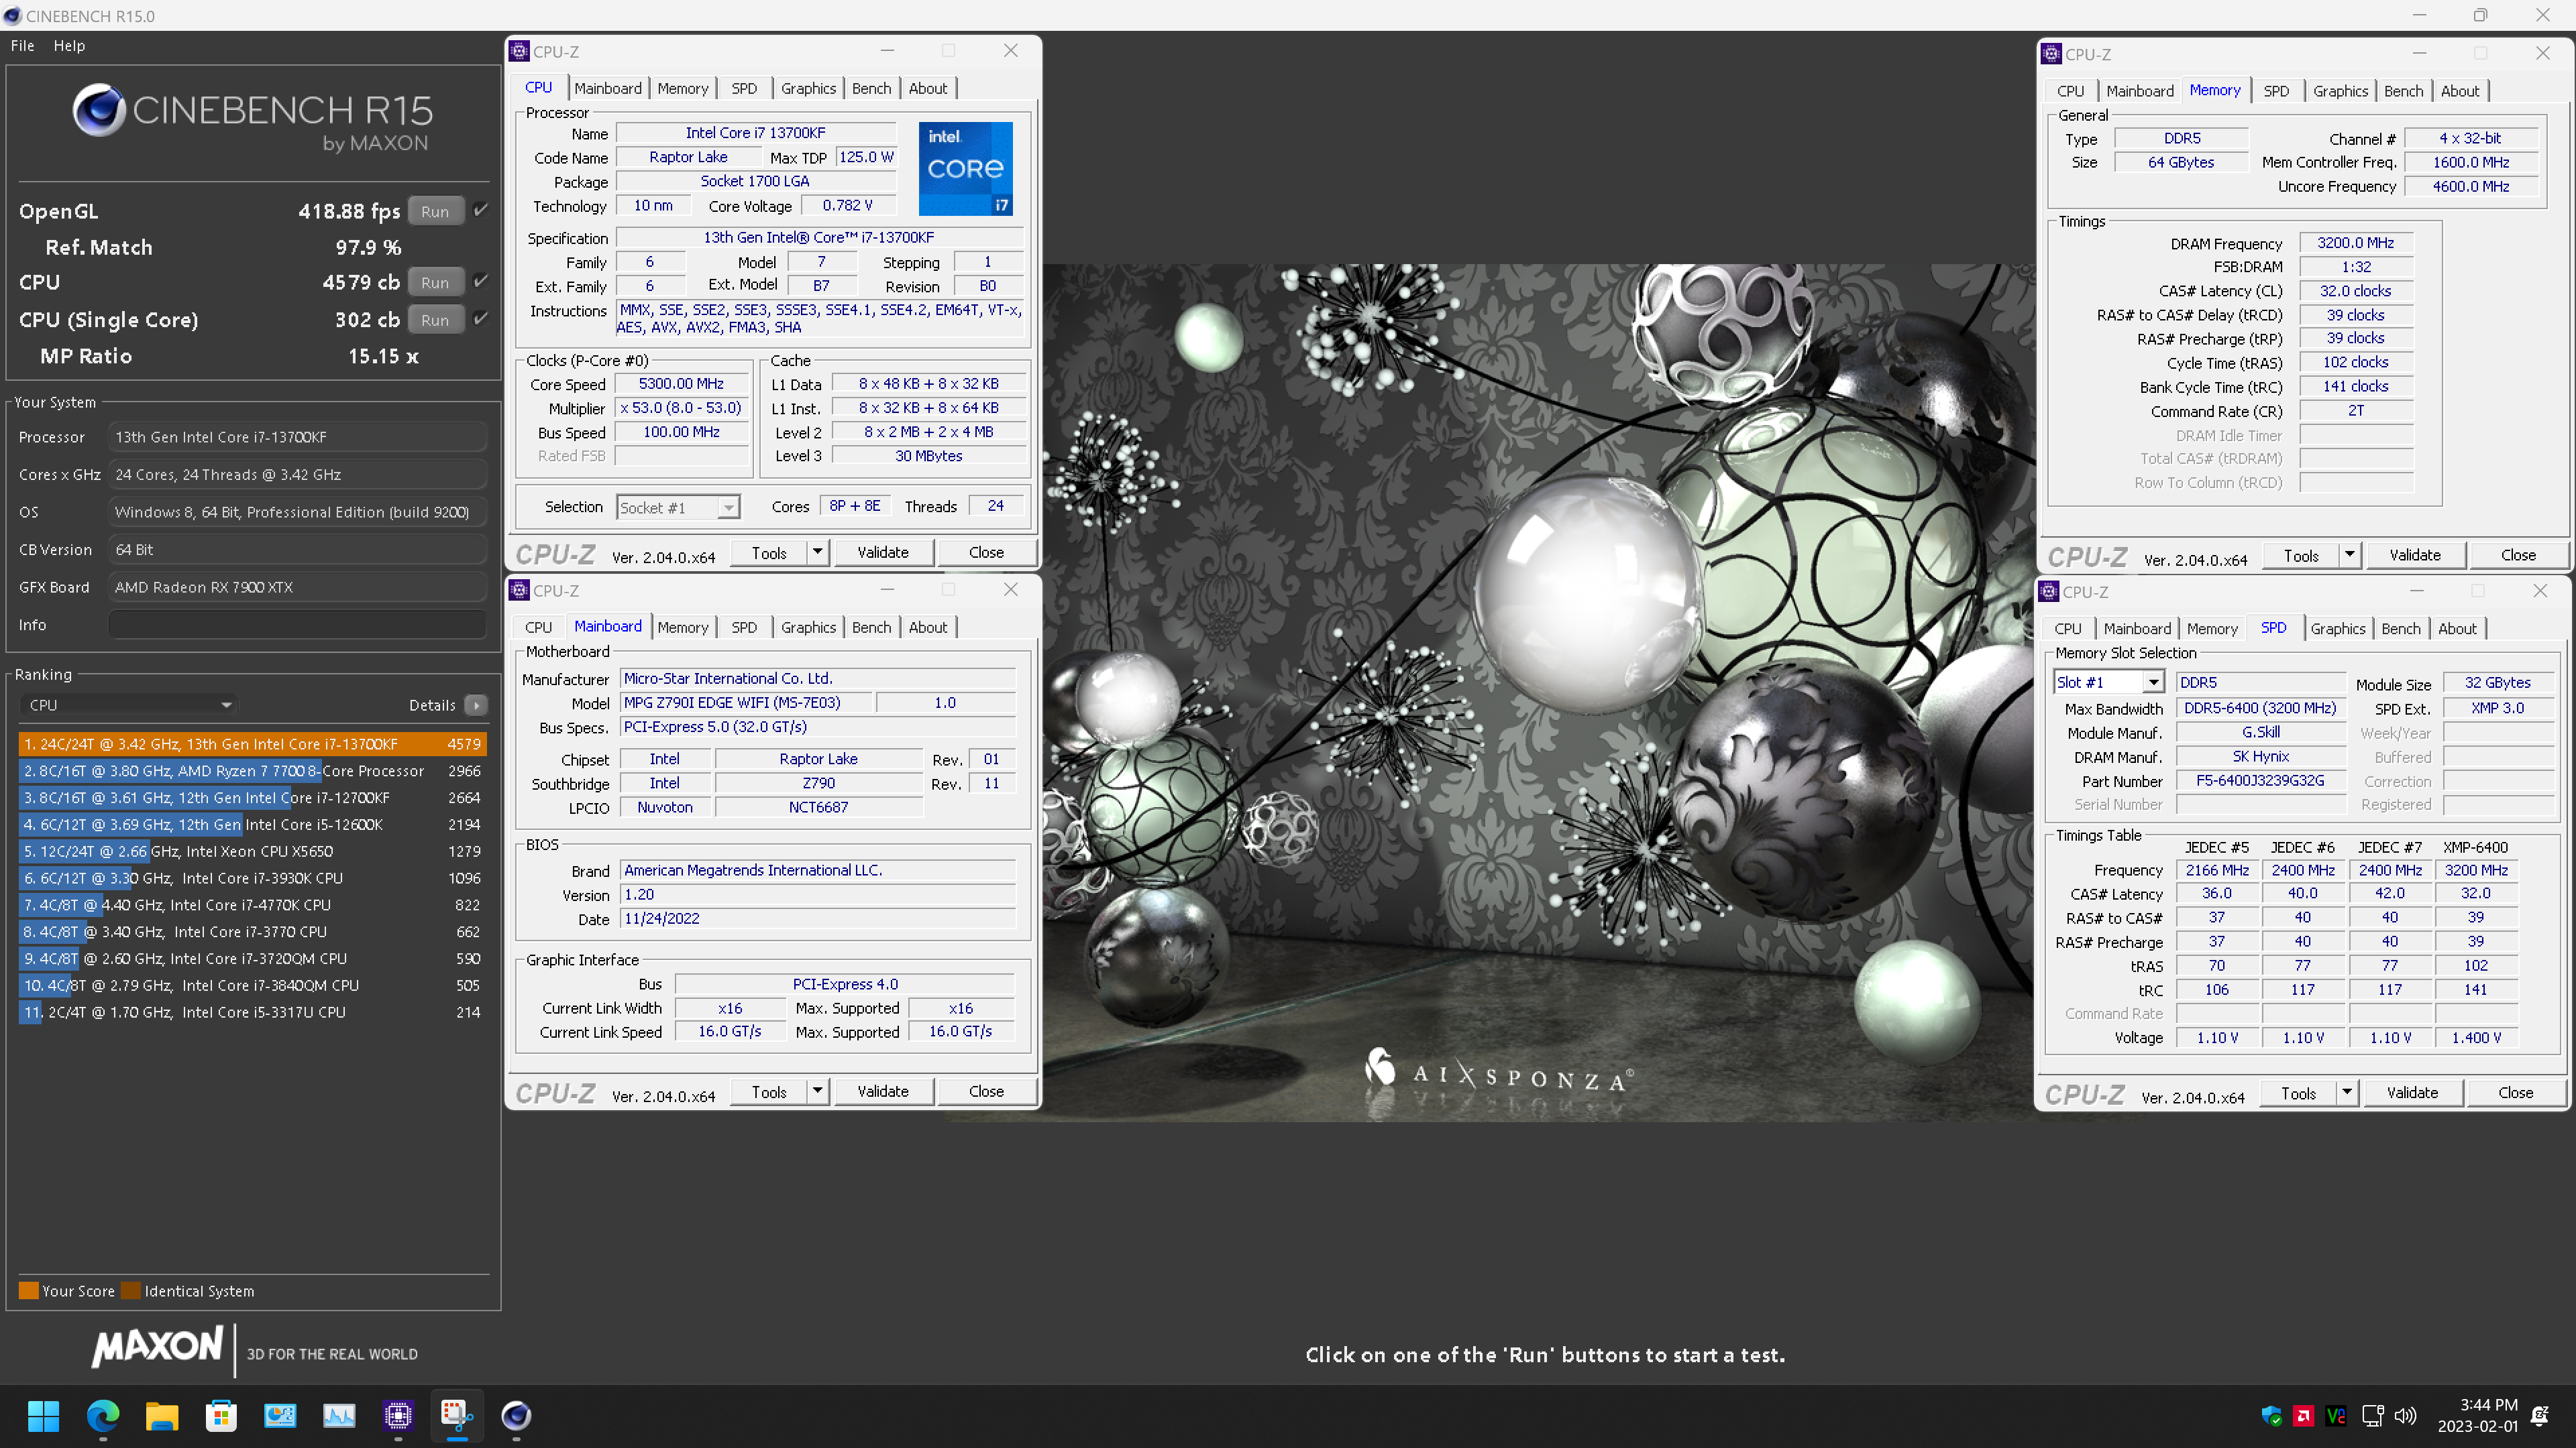Click the CPU-Z taskbar icon
Screen dimensions: 2576x1448
[x=397, y=1415]
